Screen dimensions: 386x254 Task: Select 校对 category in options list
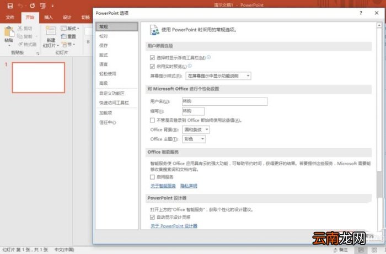point(117,36)
